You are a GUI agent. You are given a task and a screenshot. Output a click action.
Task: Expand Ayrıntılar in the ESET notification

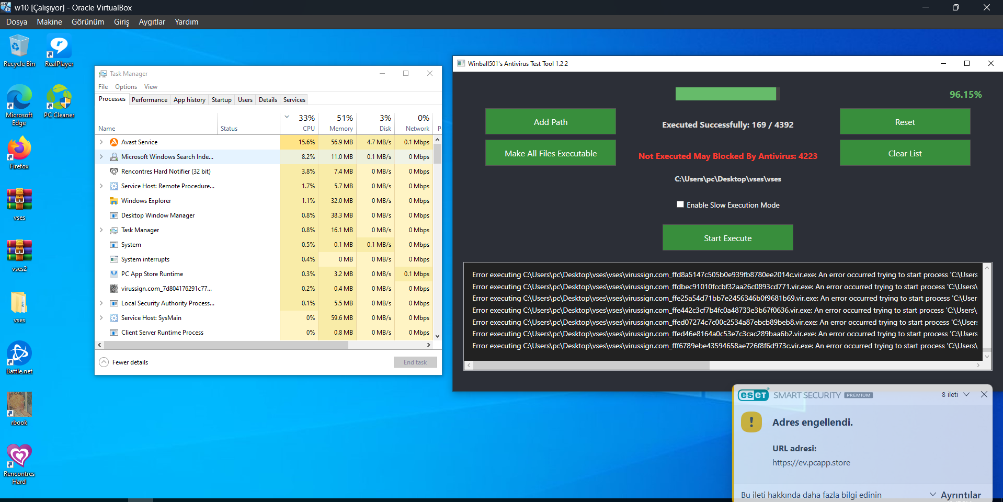[955, 495]
